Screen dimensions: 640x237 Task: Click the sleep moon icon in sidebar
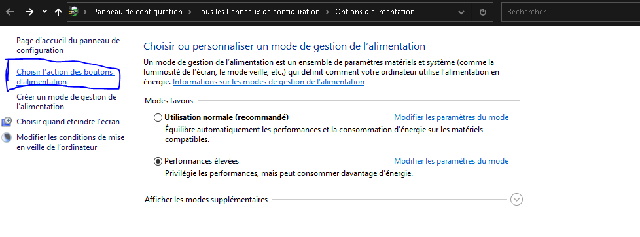(x=7, y=137)
